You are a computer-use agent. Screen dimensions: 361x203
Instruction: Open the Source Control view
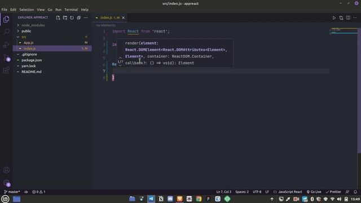coord(6,58)
